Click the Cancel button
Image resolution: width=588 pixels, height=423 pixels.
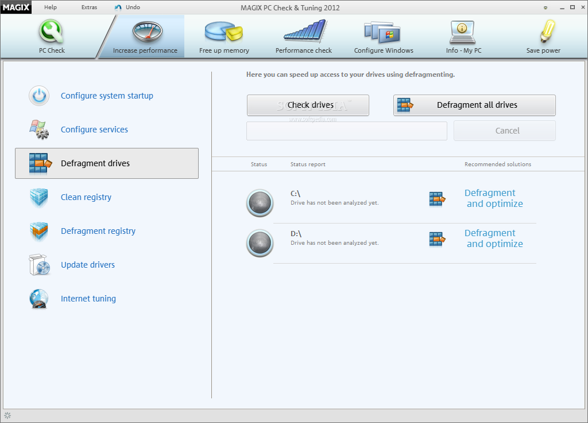(505, 131)
